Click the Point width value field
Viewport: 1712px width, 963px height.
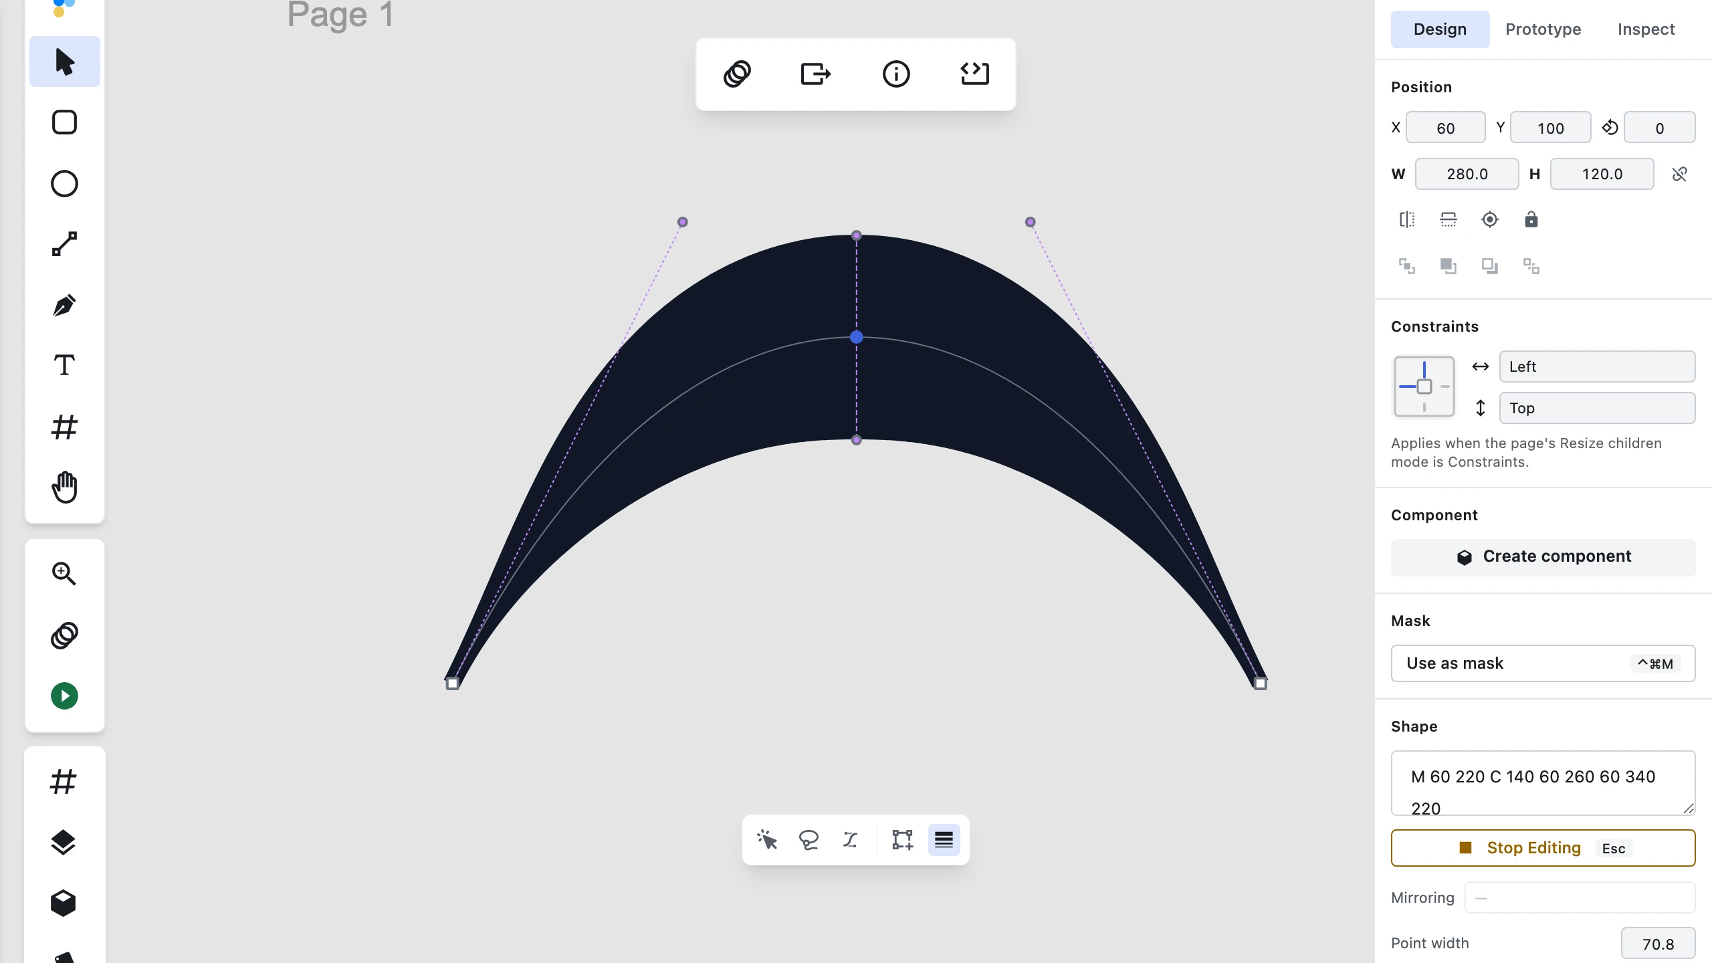[1658, 944]
